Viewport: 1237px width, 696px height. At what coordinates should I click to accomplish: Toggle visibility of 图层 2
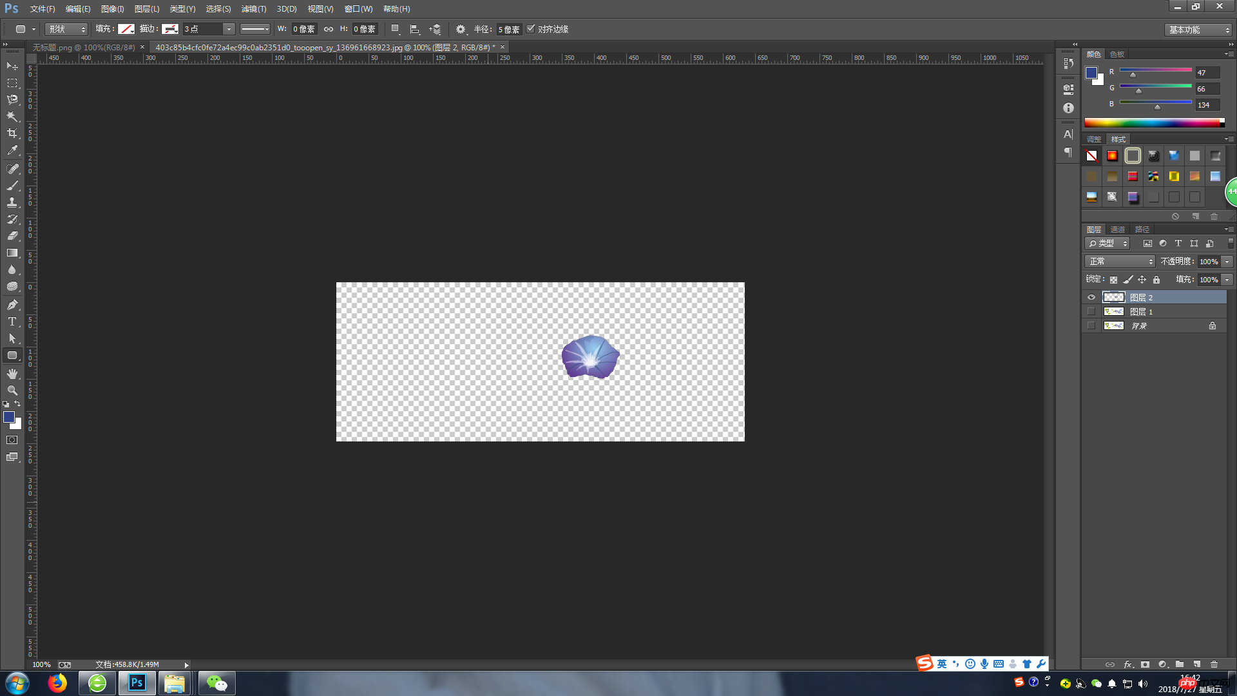coord(1091,296)
